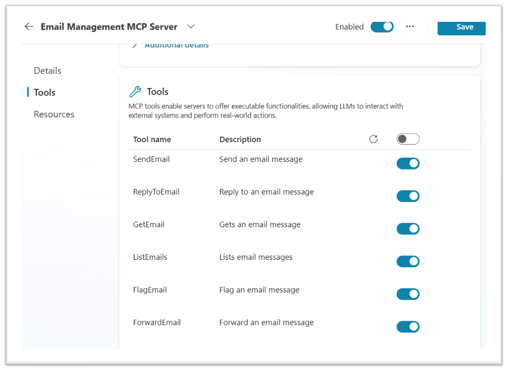Screen dimensions: 507x371
Task: Turn on the all-tools header toggle
Action: pyautogui.click(x=408, y=139)
